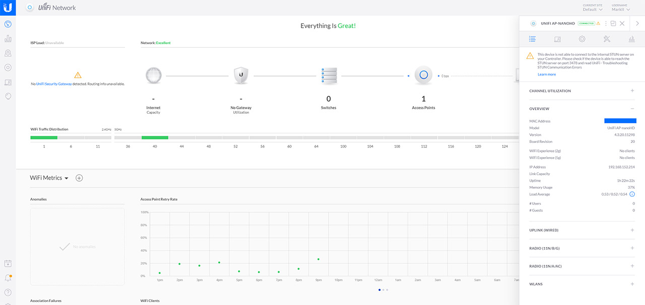Close the UniFi AP-nanoHD properties panel
Image resolution: width=645 pixels, height=305 pixels.
tap(622, 24)
